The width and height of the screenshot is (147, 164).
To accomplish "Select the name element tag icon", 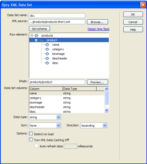I will click(47, 45).
